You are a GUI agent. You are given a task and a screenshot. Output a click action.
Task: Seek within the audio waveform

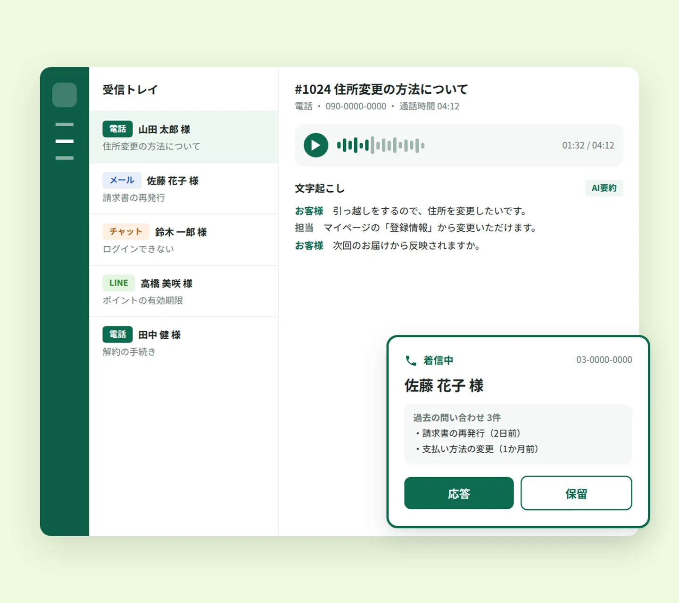[x=381, y=145]
